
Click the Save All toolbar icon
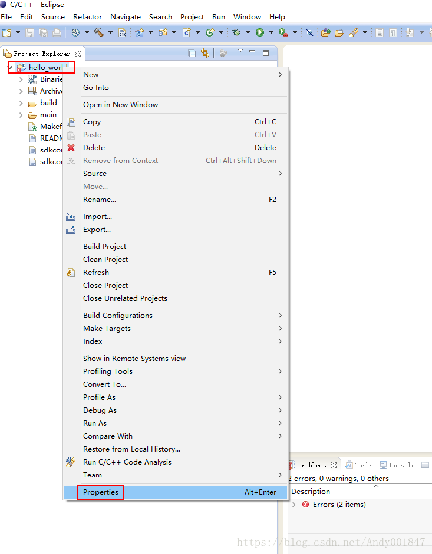[43, 33]
